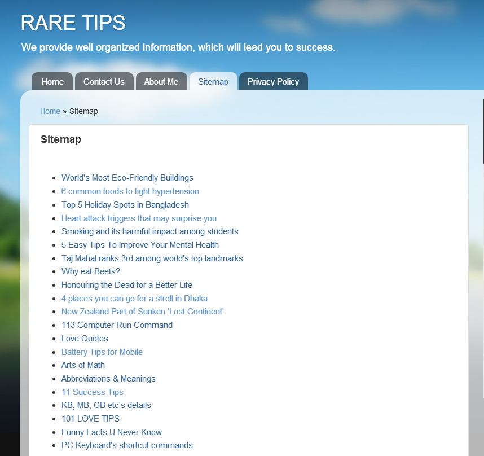Image resolution: width=484 pixels, height=456 pixels.
Task: Read Heart attack triggers that may surprise you
Action: point(139,218)
